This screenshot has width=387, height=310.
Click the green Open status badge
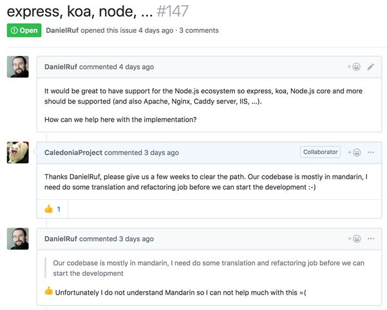coord(24,30)
